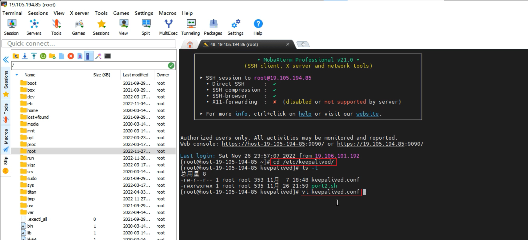
Task: Confirm the remote path with green check
Action: tap(171, 66)
